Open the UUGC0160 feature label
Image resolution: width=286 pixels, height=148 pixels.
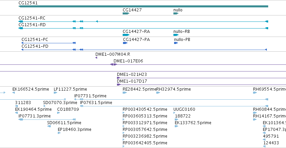pos(184,109)
